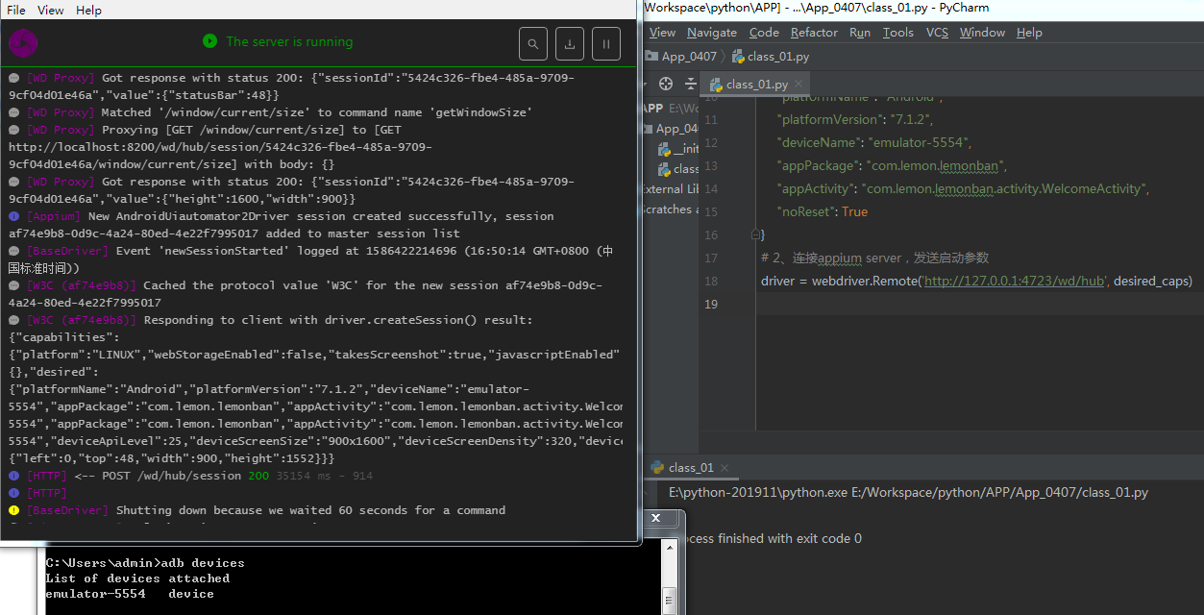Click the python.exe command line in Run output
This screenshot has width=1204, height=615.
click(908, 492)
